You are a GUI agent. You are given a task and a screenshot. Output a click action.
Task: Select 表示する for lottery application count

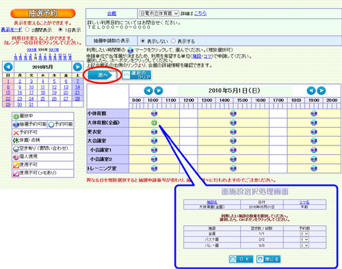click(173, 41)
